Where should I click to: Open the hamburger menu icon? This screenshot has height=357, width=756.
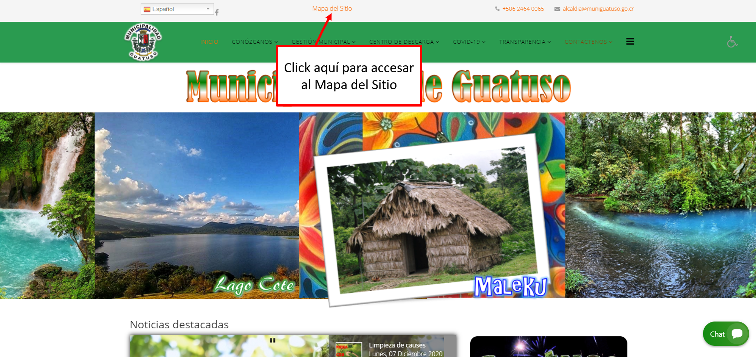630,42
